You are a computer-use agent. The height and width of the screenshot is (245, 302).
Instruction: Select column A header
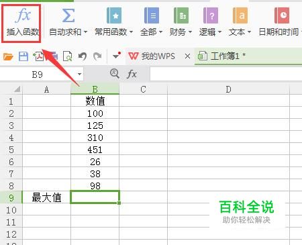(46, 89)
